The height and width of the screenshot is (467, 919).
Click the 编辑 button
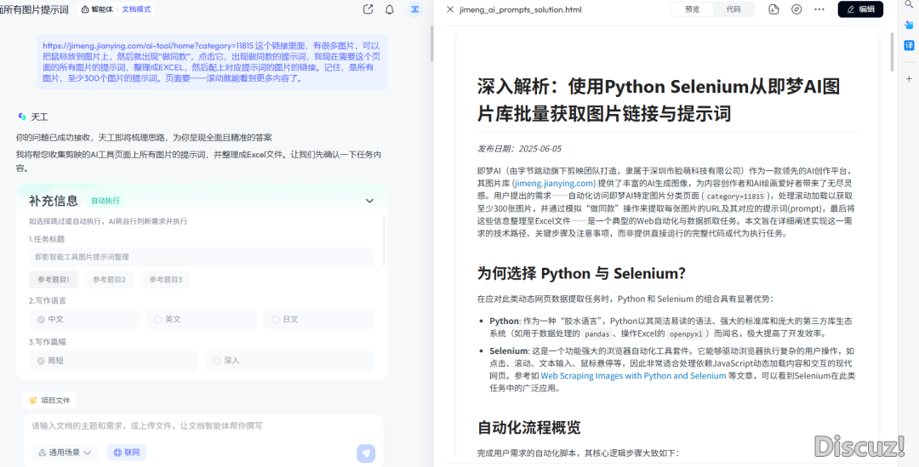click(860, 9)
